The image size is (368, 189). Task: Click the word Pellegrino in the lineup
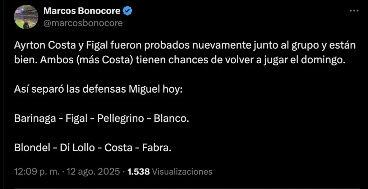click(x=120, y=118)
